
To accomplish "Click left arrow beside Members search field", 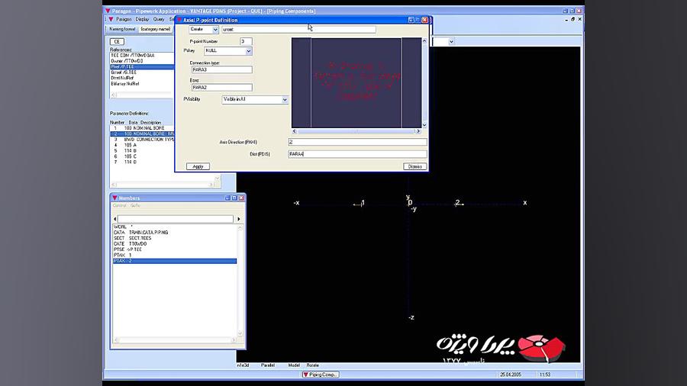I will tap(114, 219).
